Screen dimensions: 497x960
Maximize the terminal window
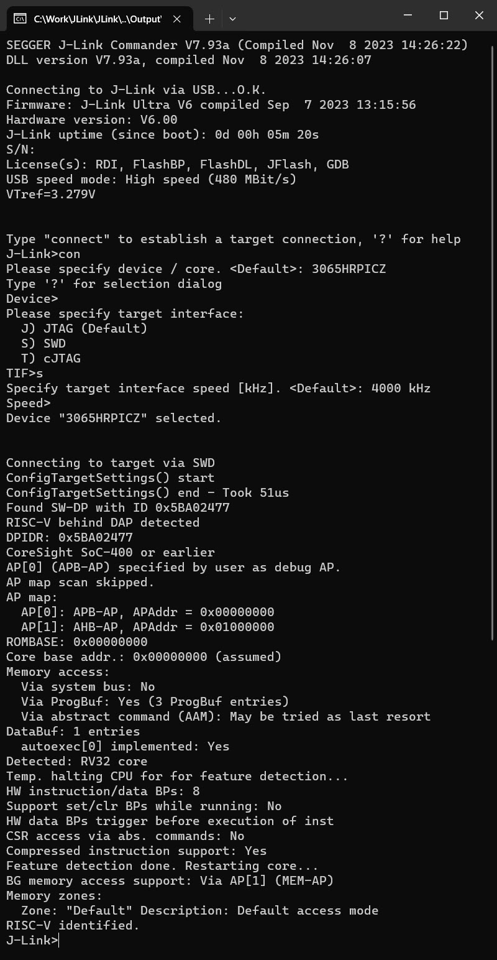click(444, 16)
